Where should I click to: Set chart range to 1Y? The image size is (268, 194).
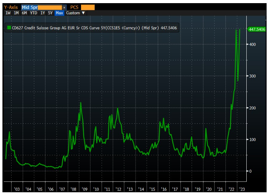pyautogui.click(x=43, y=13)
